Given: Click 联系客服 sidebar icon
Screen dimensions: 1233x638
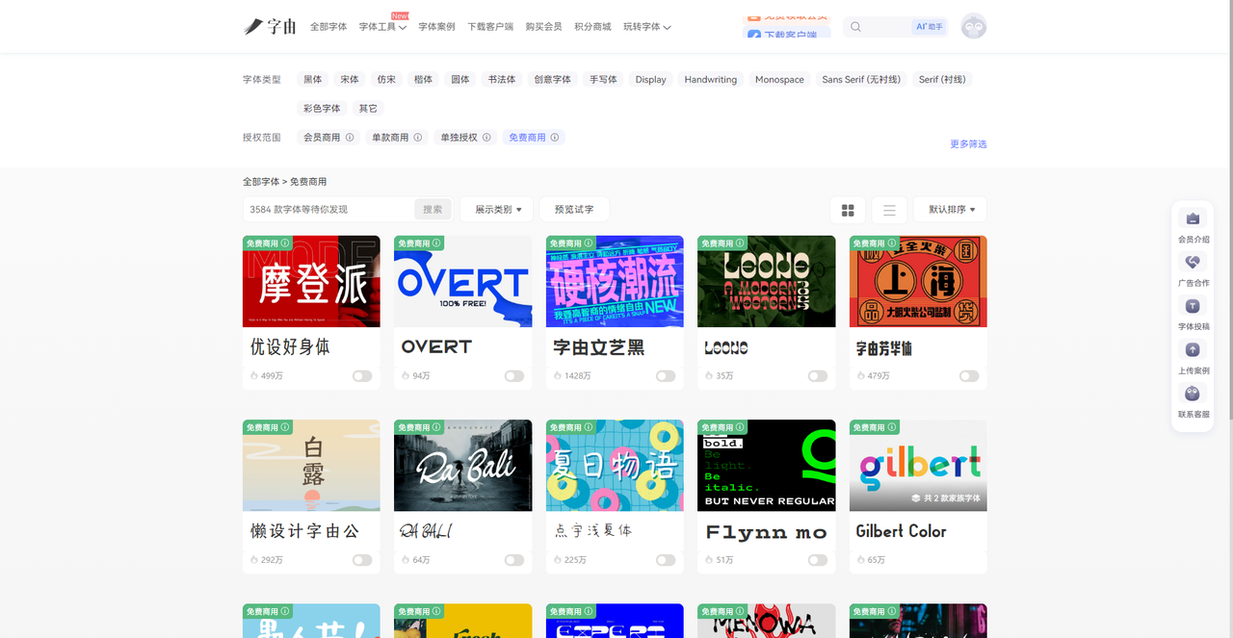Looking at the screenshot, I should tap(1193, 394).
